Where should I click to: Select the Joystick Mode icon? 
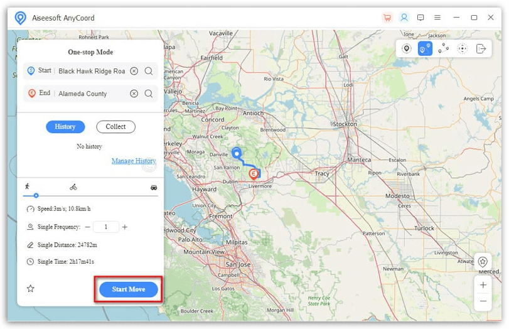(463, 49)
